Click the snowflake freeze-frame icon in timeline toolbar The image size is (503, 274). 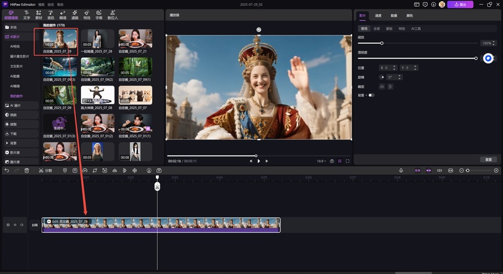coord(135,170)
